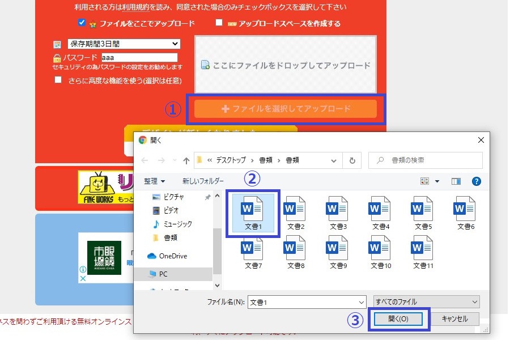This screenshot has height=340, width=510.
Task: Click 新しいフォルダー in the toolbar
Action: [203, 181]
